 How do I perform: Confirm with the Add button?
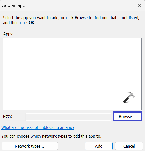click(x=99, y=146)
